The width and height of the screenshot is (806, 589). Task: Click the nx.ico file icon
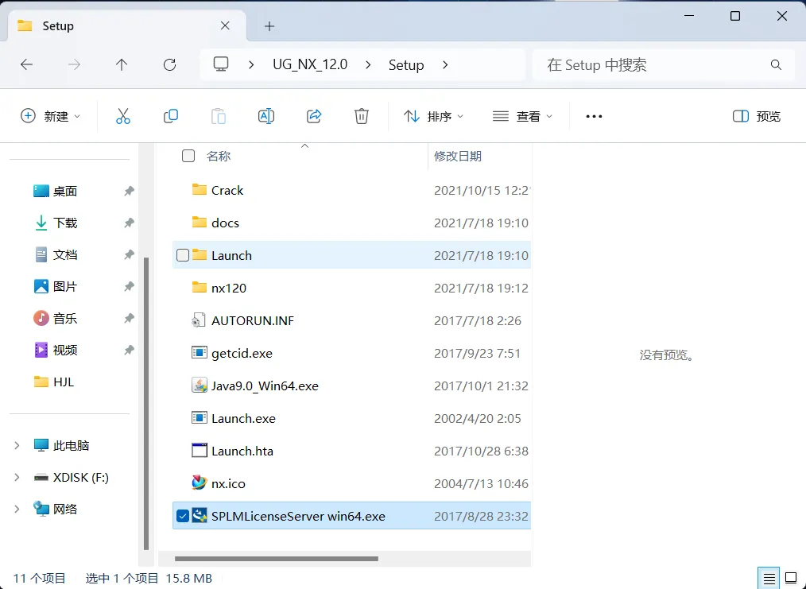(200, 482)
